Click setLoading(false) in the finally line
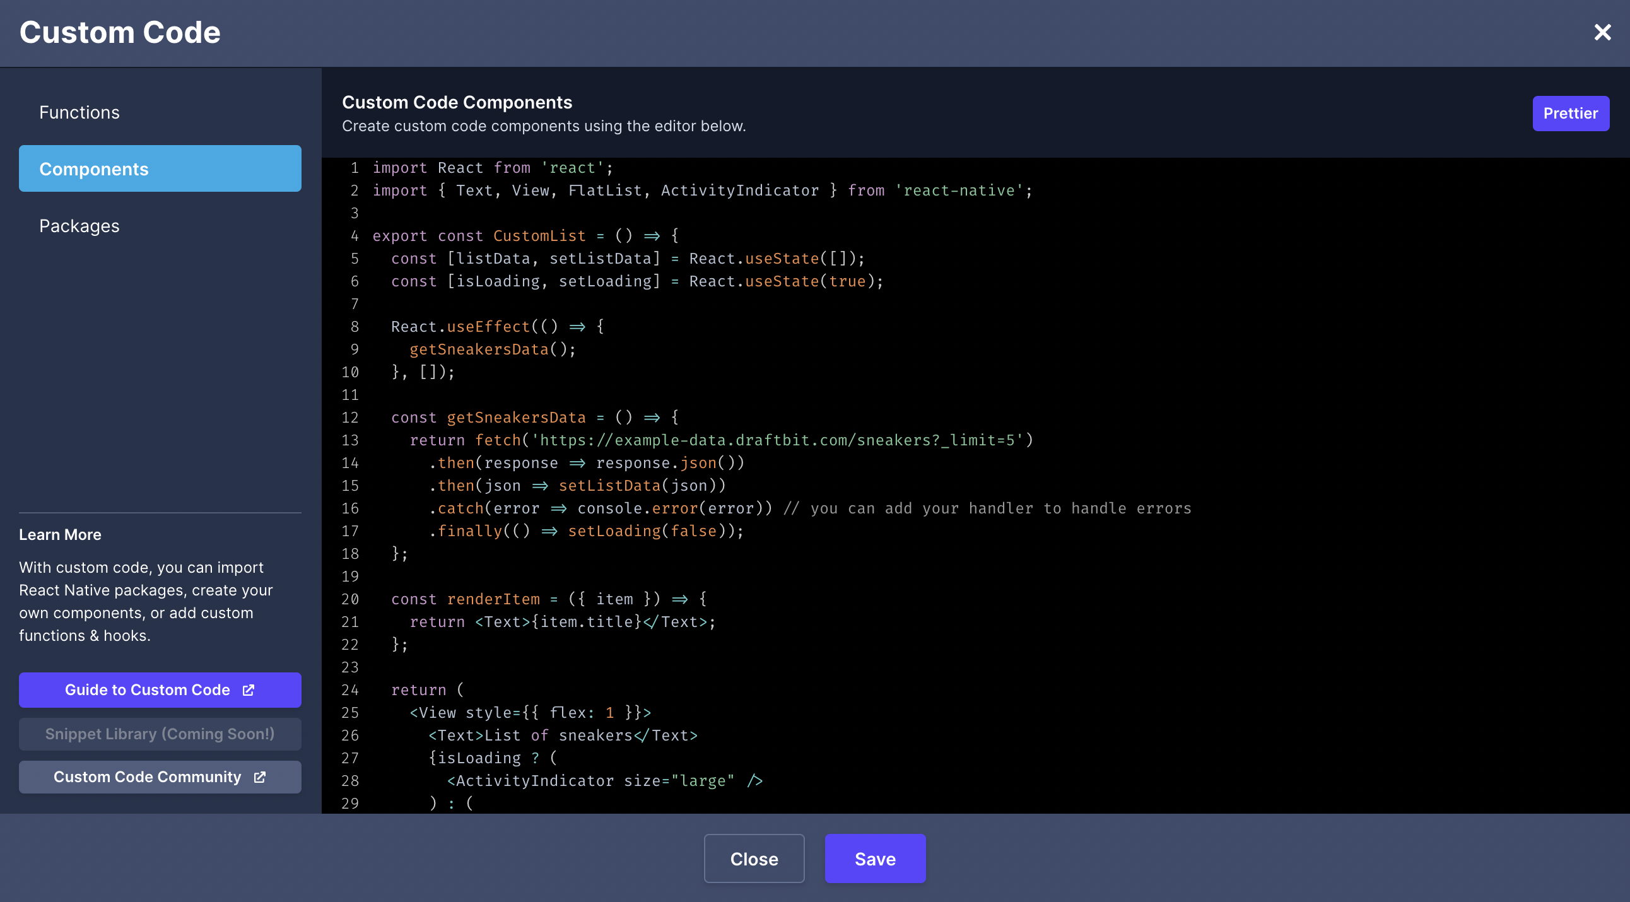The height and width of the screenshot is (902, 1630). click(647, 531)
